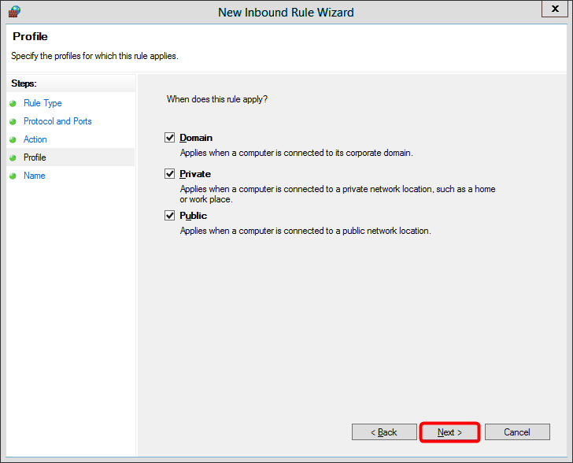Viewport: 573px width, 463px height.
Task: Jump to the Action step
Action: (x=35, y=139)
